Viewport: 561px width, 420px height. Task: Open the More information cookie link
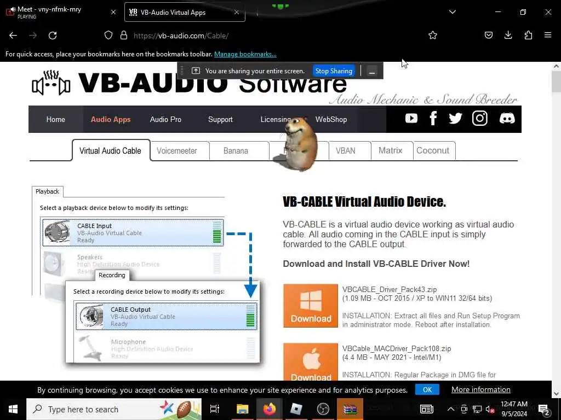[481, 389]
